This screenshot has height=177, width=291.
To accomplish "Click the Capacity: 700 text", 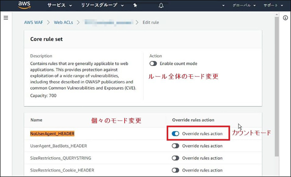I will (x=43, y=96).
